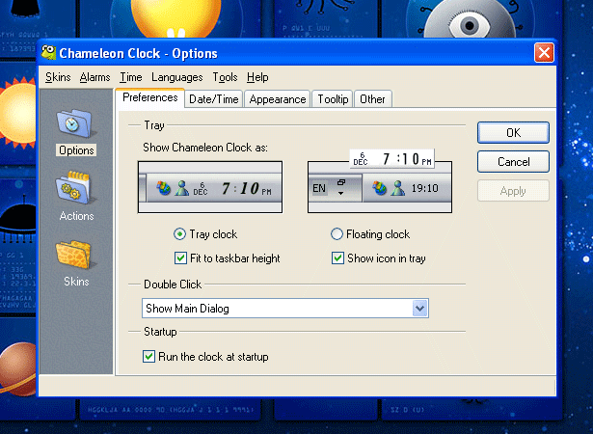Click the Show Main Dialog combo box field

[285, 309]
